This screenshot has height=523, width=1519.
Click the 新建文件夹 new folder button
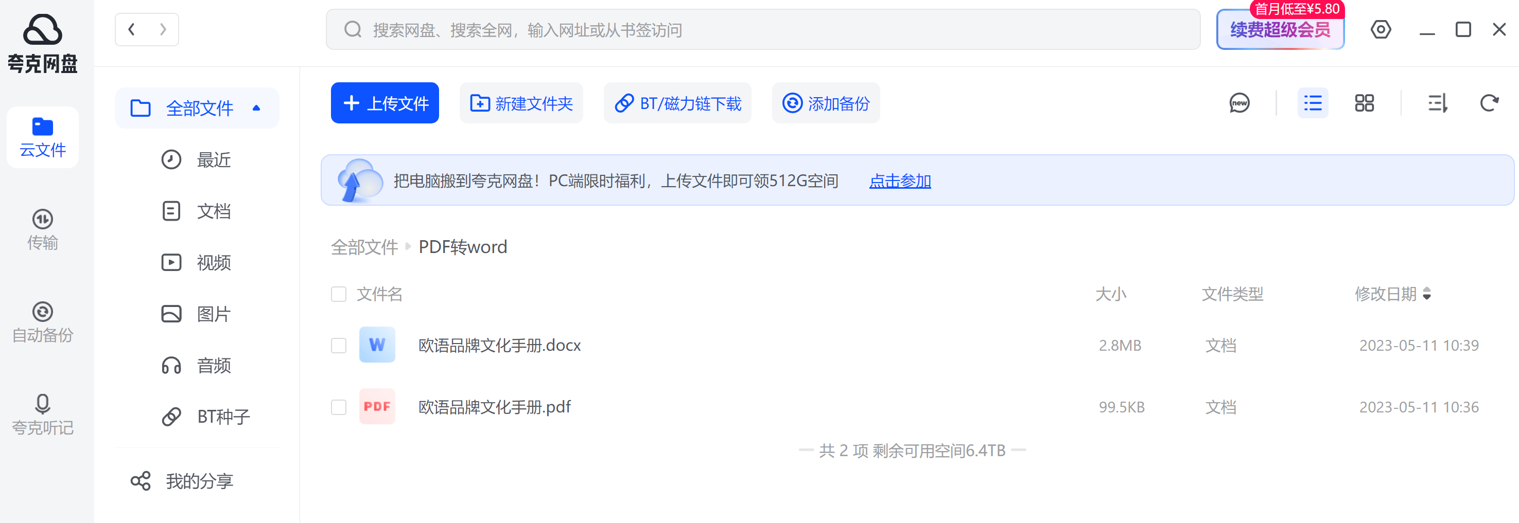pos(521,103)
